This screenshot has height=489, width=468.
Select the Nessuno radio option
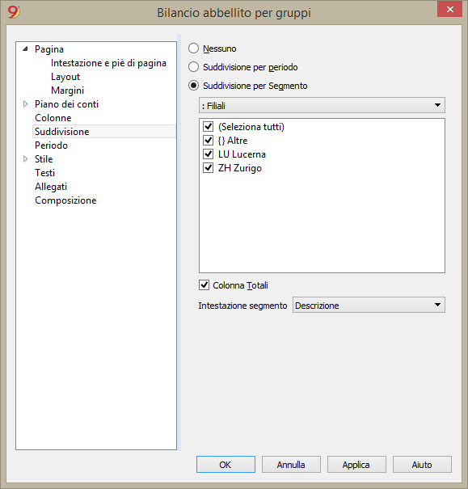point(193,48)
